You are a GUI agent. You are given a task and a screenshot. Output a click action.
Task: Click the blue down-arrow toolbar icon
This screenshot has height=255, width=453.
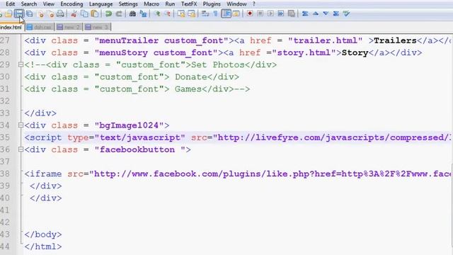(x=326, y=13)
